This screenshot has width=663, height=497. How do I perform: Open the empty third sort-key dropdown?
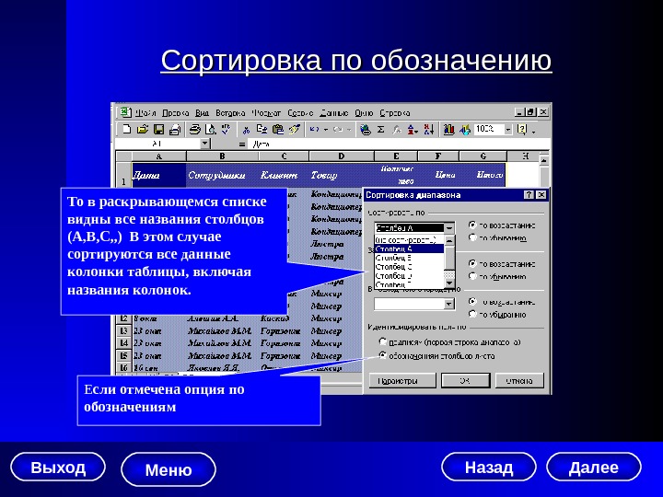[449, 304]
